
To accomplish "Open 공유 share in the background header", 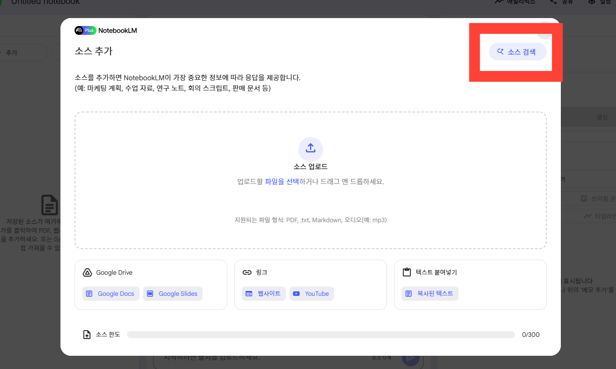I will pos(561,2).
